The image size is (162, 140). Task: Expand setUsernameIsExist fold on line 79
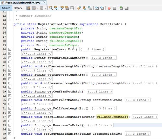coord(10,134)
